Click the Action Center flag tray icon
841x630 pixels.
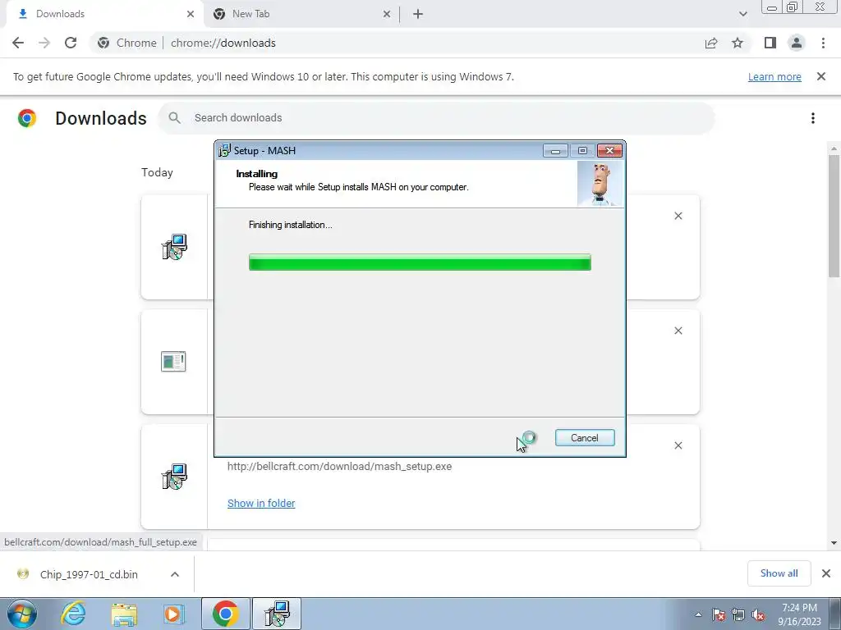[719, 614]
